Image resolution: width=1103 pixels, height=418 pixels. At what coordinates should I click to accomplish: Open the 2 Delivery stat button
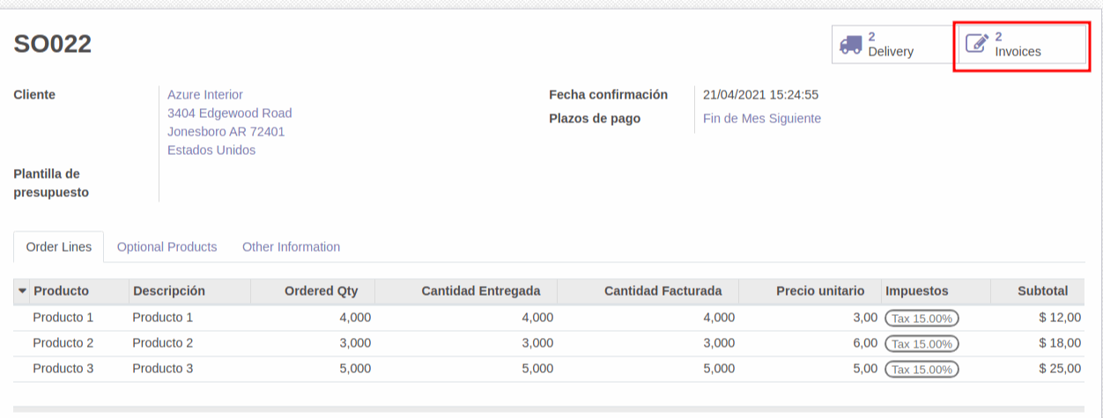(891, 44)
